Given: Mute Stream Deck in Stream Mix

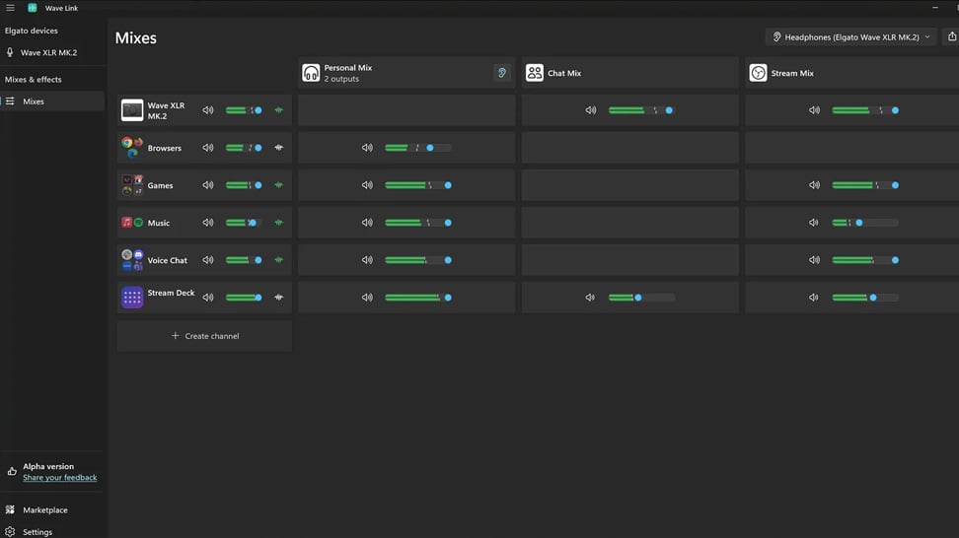Looking at the screenshot, I should [814, 298].
